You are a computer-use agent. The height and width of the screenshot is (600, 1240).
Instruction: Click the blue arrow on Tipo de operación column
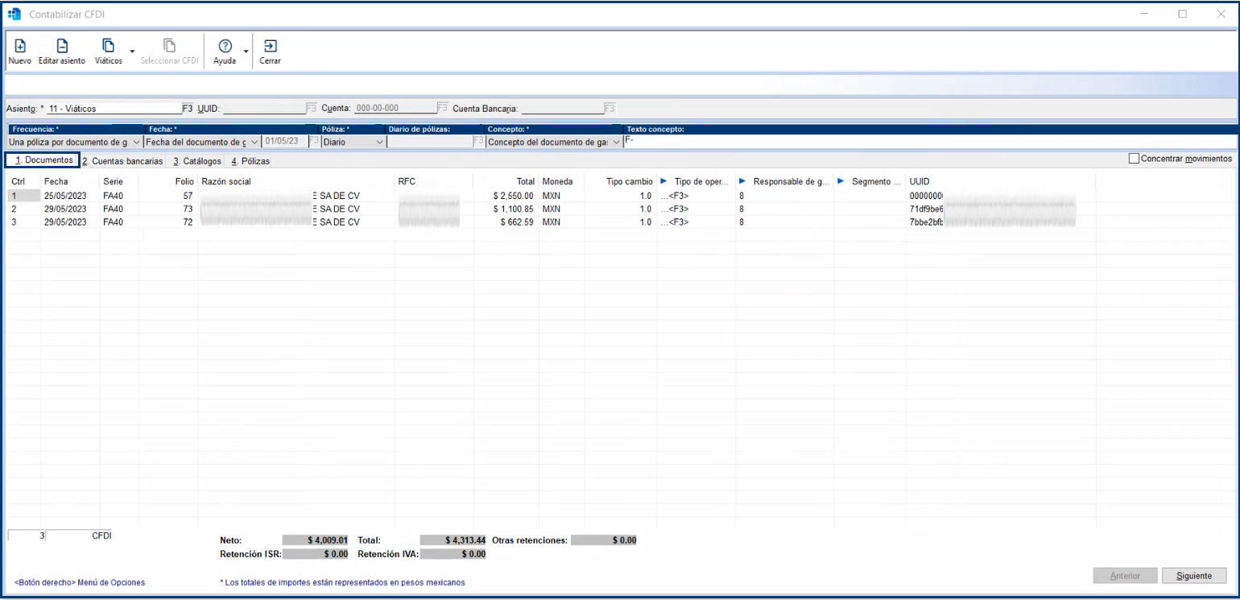663,181
